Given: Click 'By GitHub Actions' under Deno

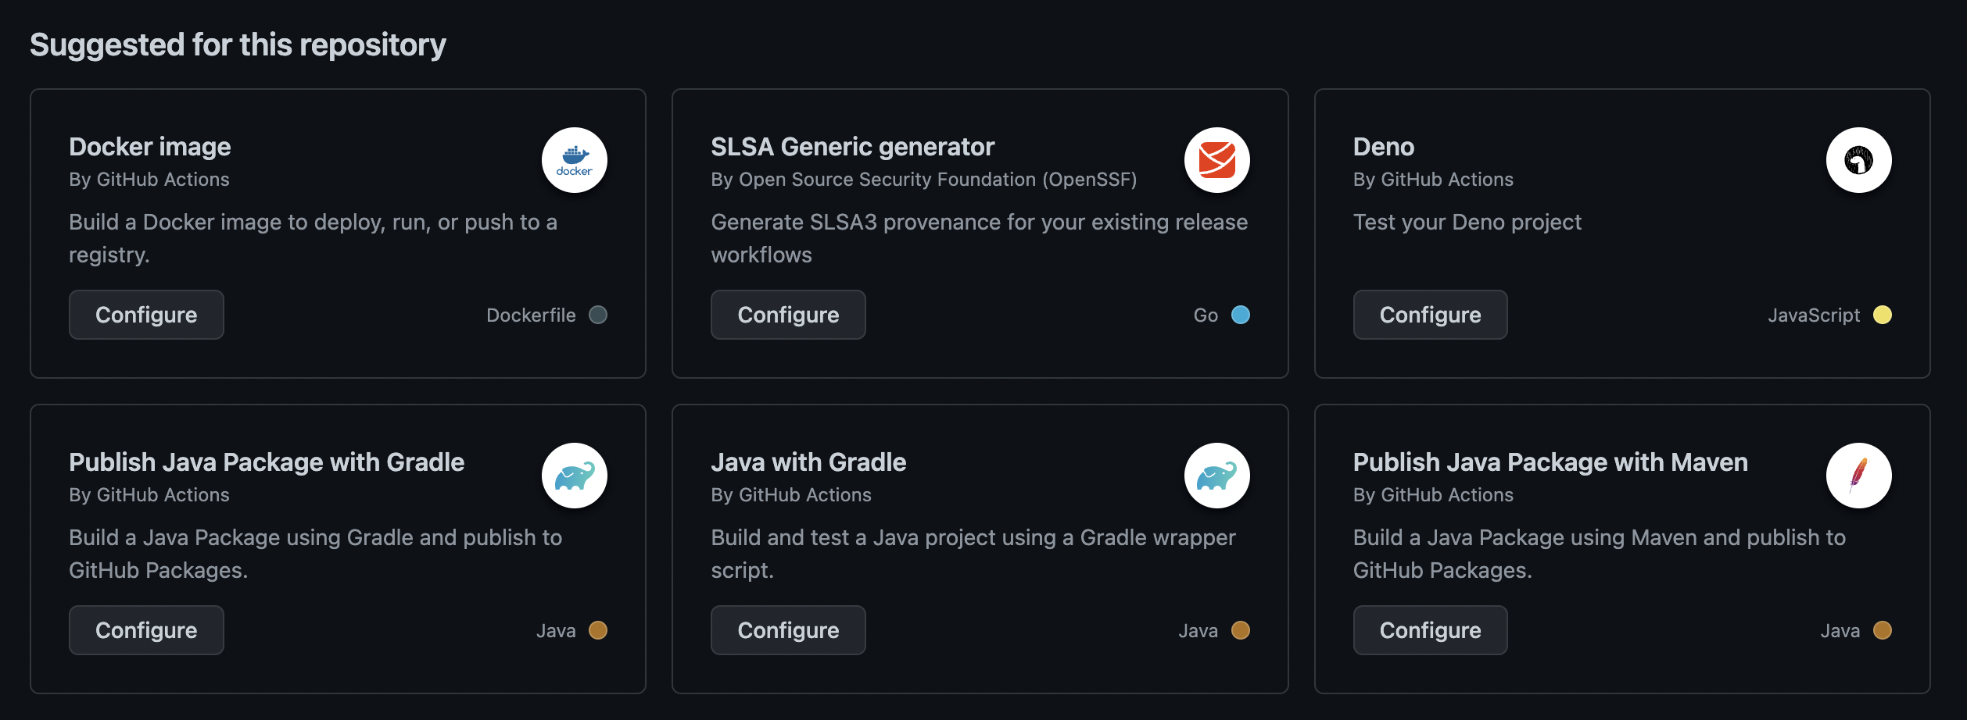Looking at the screenshot, I should tap(1433, 180).
